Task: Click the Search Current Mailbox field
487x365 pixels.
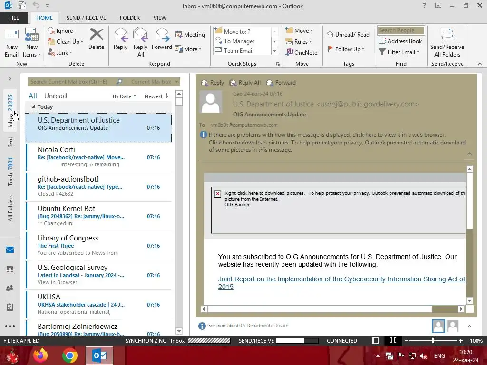Action: pyautogui.click(x=72, y=82)
